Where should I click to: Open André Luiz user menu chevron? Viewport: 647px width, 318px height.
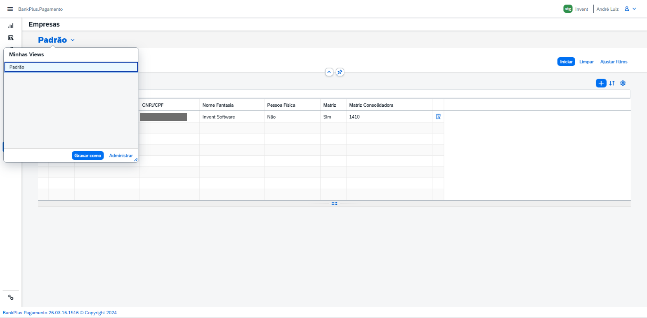634,9
